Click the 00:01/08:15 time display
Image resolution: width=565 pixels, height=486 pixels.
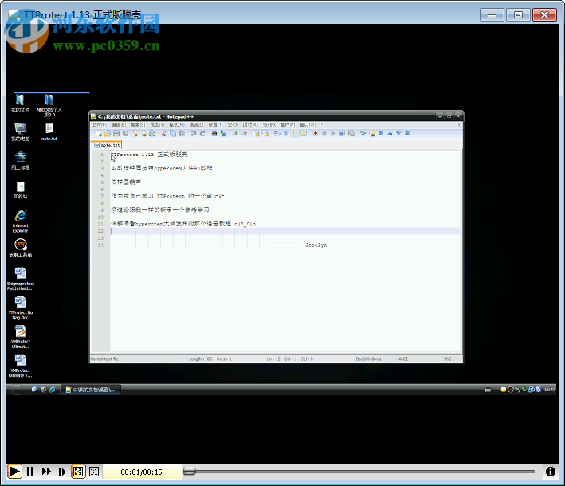point(141,472)
